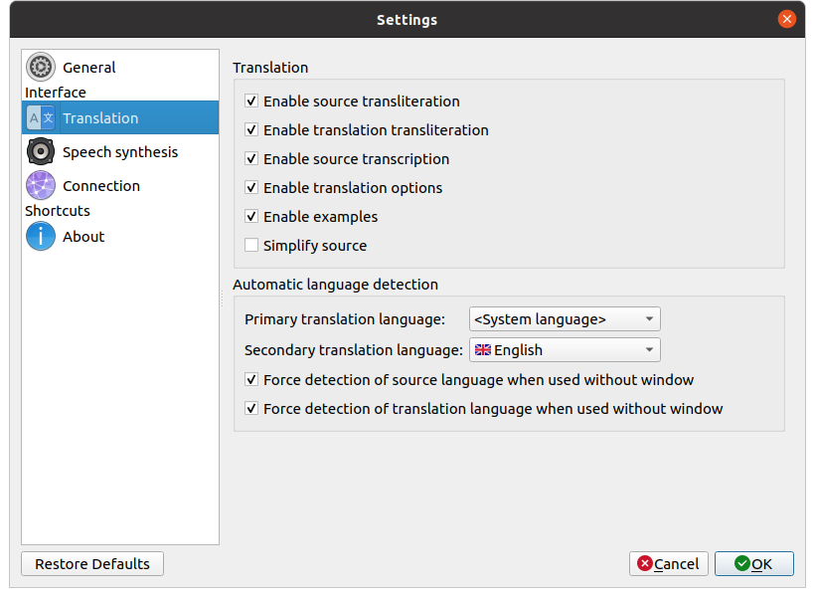Enable the Simplify source checkbox
Screen dimensions: 815x597
[x=252, y=246]
